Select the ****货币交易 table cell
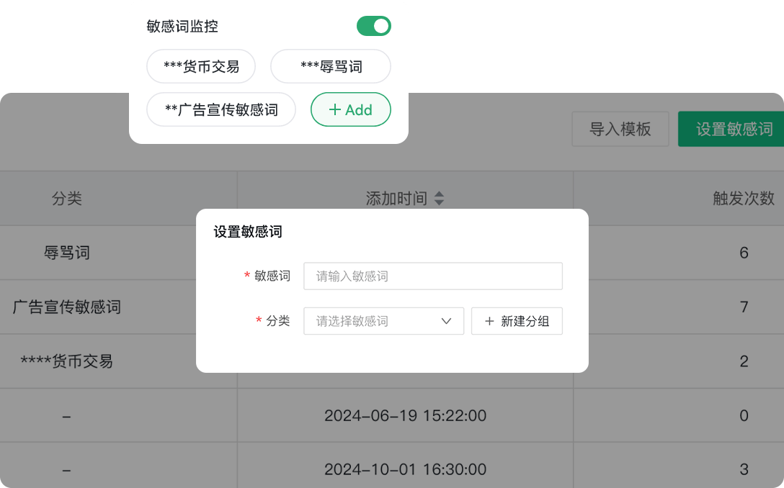This screenshot has height=488, width=784. pyautogui.click(x=66, y=361)
